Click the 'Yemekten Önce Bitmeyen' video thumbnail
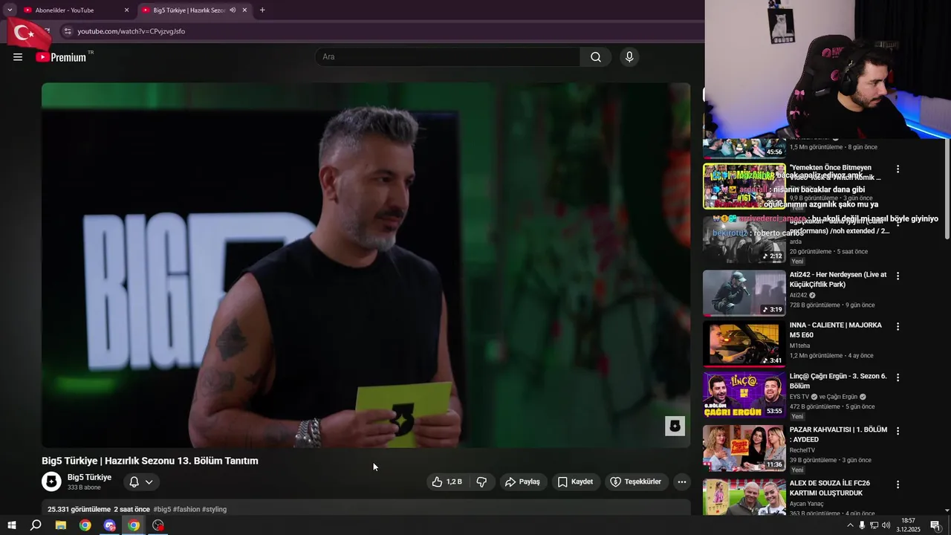The height and width of the screenshot is (535, 951). [x=744, y=186]
